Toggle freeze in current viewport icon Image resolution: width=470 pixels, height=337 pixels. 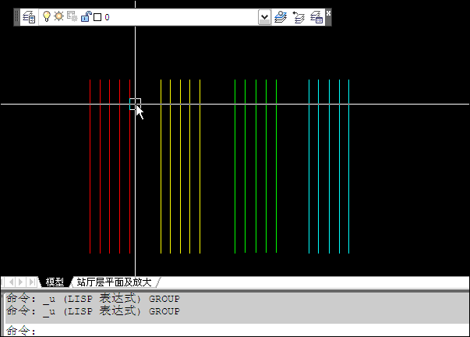point(72,17)
